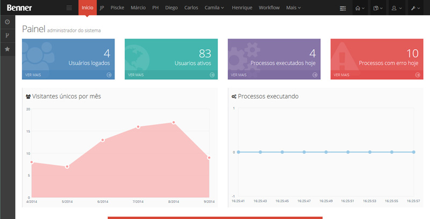This screenshot has height=219, width=430.
Task: Select the Início tab
Action: (87, 8)
